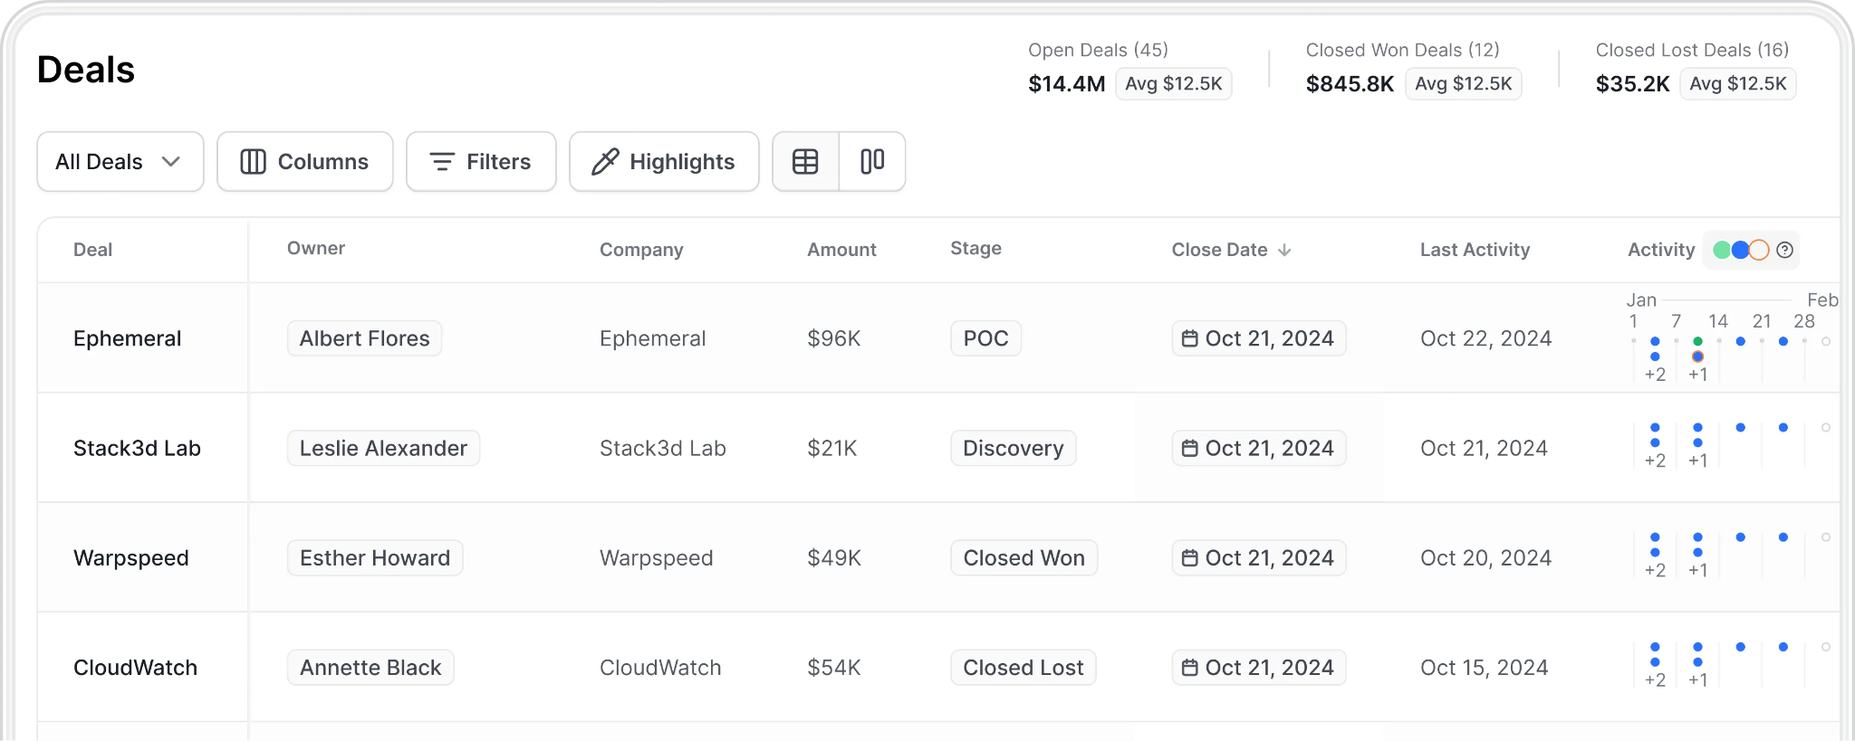The height and width of the screenshot is (741, 1855).
Task: Open the Albert Flores owner chip
Action: pyautogui.click(x=364, y=338)
